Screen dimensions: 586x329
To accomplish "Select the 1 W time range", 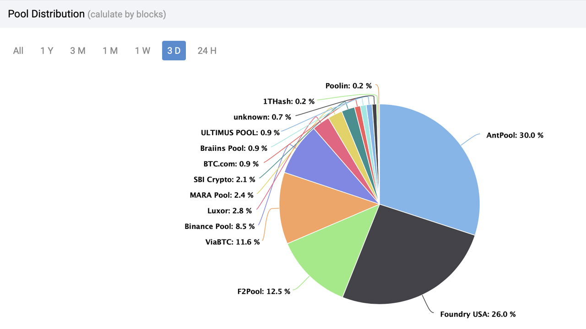I will [x=142, y=51].
